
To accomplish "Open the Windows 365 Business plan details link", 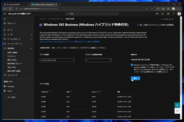I will tap(70, 42).
